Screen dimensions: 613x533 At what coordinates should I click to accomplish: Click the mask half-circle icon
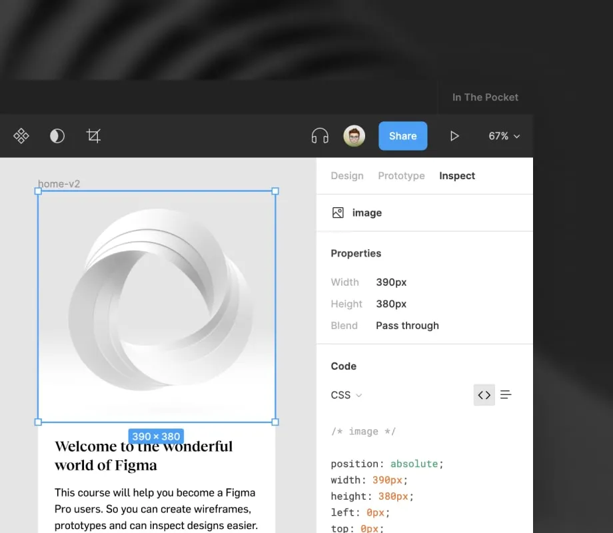(x=57, y=136)
